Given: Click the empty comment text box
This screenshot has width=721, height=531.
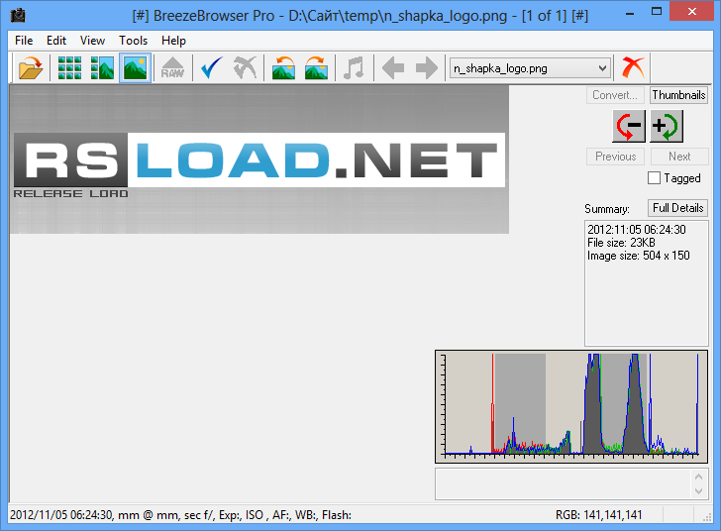Looking at the screenshot, I should (563, 483).
